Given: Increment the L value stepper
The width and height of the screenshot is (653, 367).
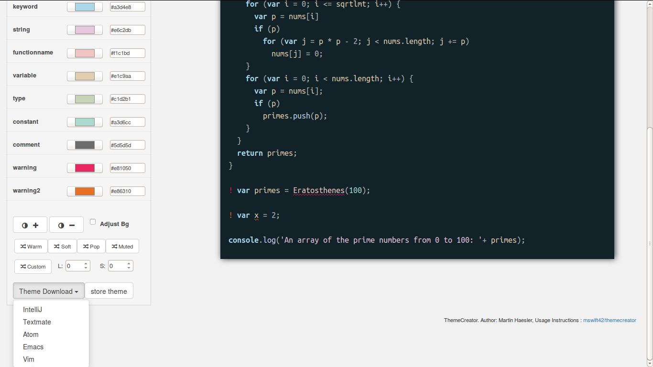Looking at the screenshot, I should [x=86, y=263].
